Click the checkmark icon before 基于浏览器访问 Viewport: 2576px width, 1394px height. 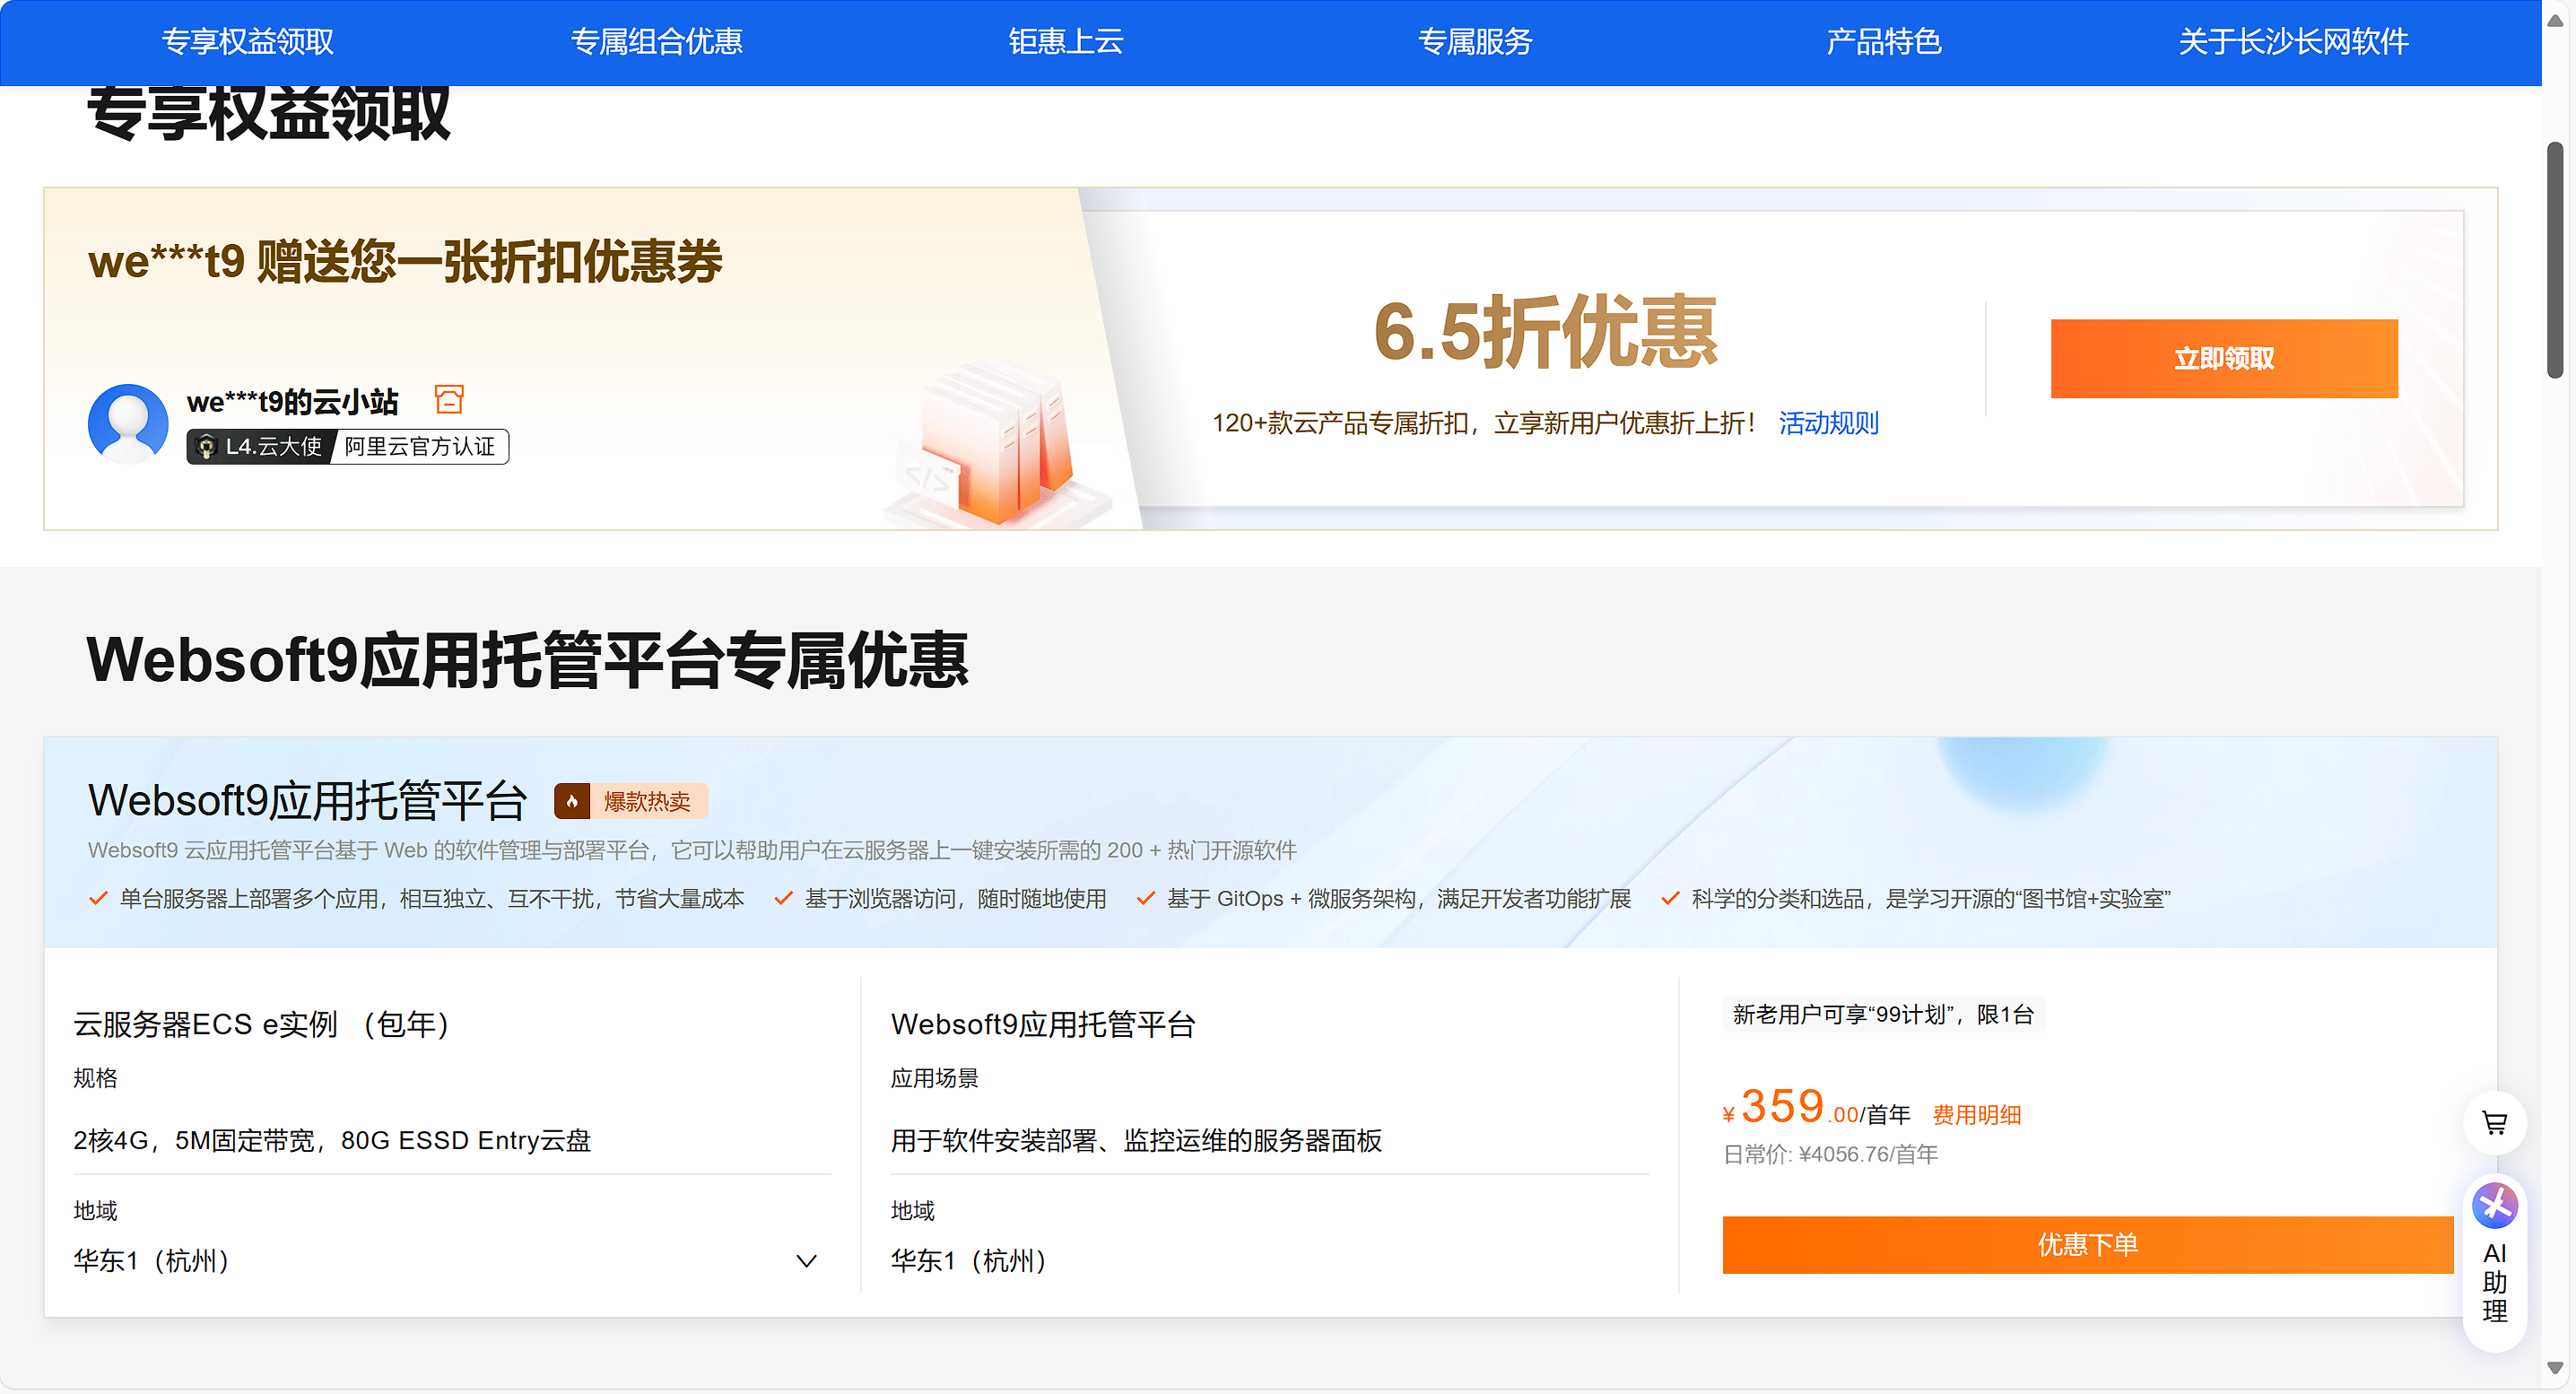pyautogui.click(x=782, y=898)
